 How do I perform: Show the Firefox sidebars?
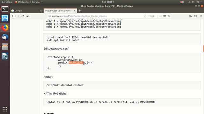(x=195, y=16)
